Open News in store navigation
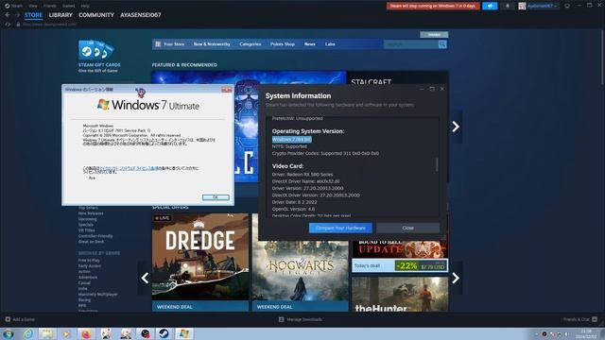Viewport: 605px width, 340px height. click(x=310, y=44)
